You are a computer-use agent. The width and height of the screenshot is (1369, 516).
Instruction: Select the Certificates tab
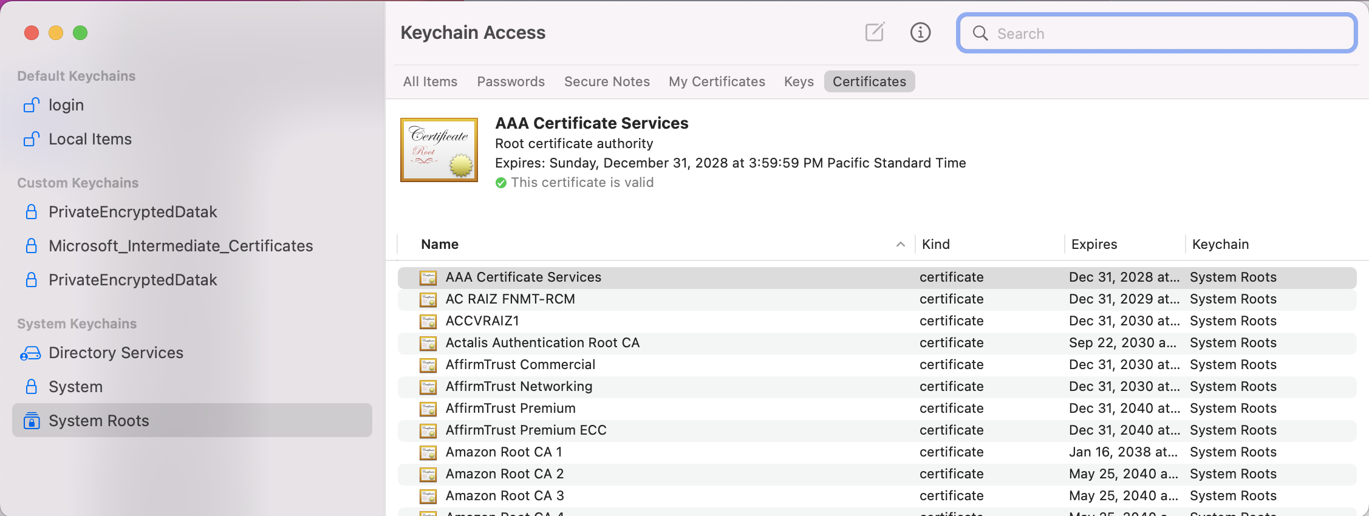click(x=869, y=81)
